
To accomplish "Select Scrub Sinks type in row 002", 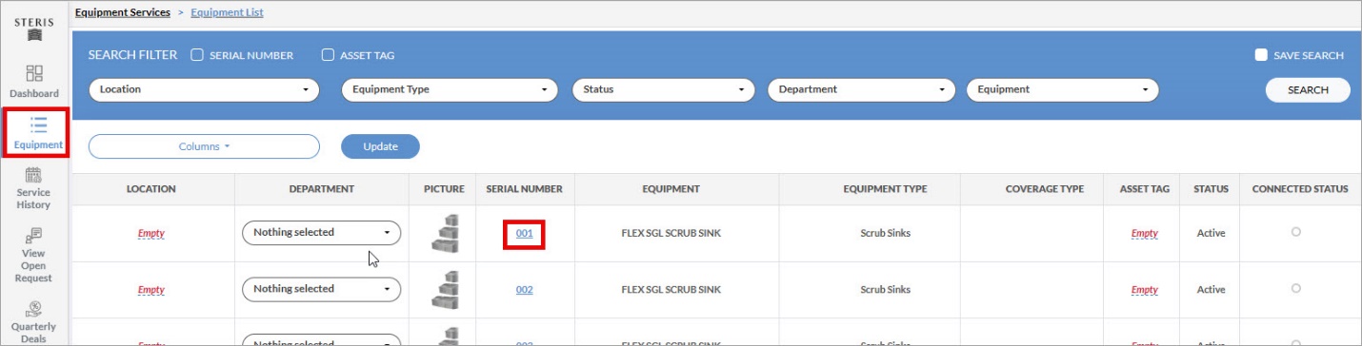I will point(885,290).
